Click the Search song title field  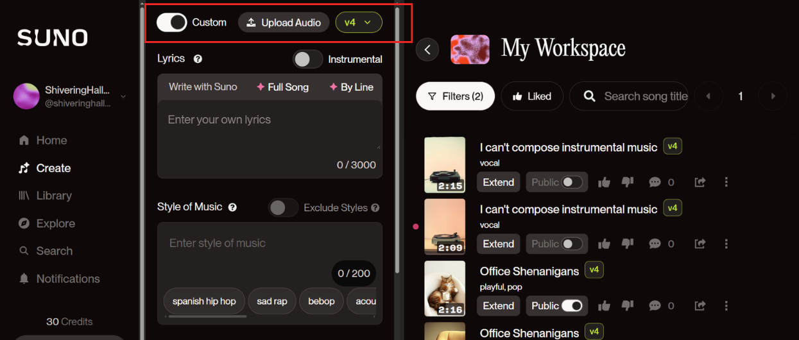pyautogui.click(x=629, y=96)
